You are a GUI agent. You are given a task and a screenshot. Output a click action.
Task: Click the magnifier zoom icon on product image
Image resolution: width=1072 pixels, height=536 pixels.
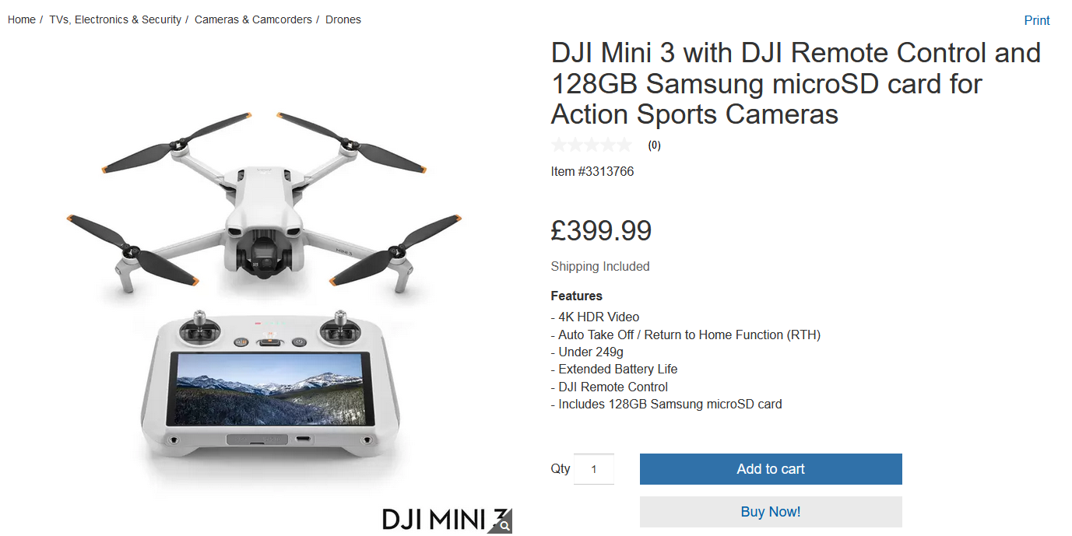coord(504,527)
